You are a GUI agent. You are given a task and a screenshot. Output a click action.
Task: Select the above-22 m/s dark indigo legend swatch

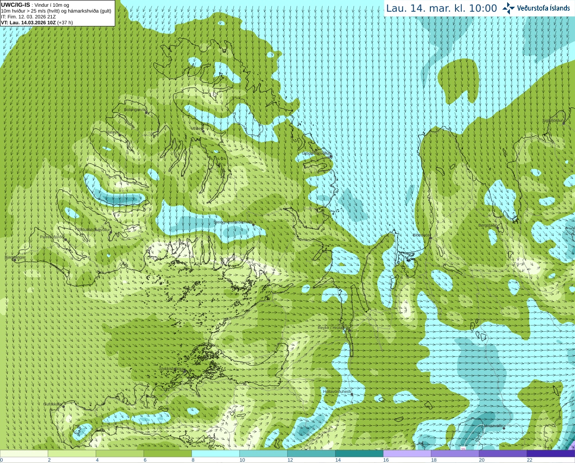point(551,454)
